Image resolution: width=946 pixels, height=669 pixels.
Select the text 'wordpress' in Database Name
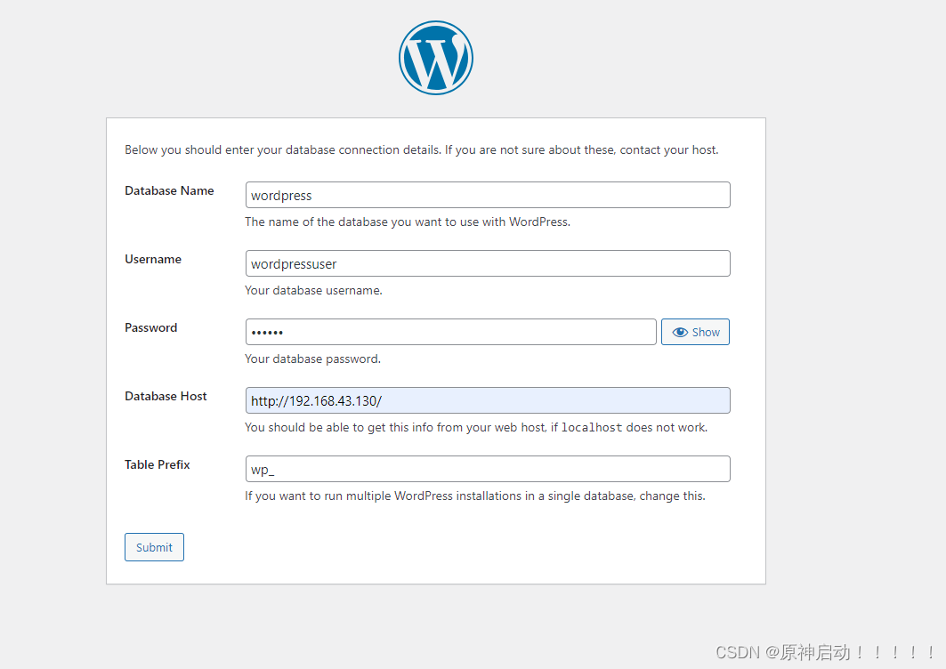[280, 195]
